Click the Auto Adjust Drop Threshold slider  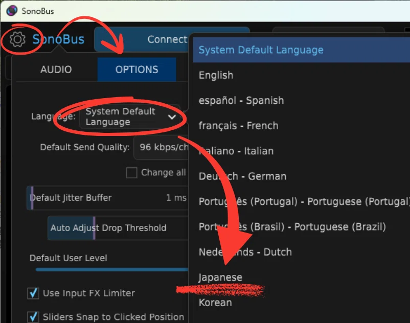click(118, 228)
